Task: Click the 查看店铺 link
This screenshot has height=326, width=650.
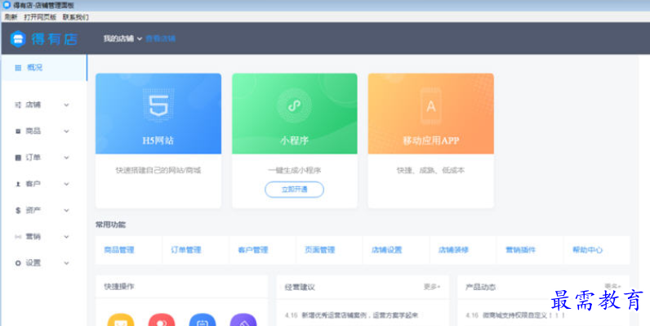Action: click(x=160, y=38)
